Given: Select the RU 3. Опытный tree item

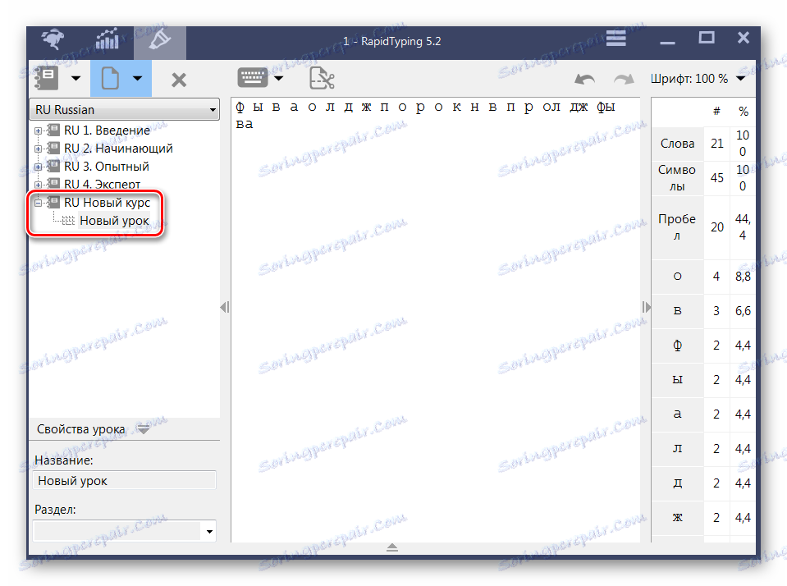Looking at the screenshot, I should (x=107, y=167).
